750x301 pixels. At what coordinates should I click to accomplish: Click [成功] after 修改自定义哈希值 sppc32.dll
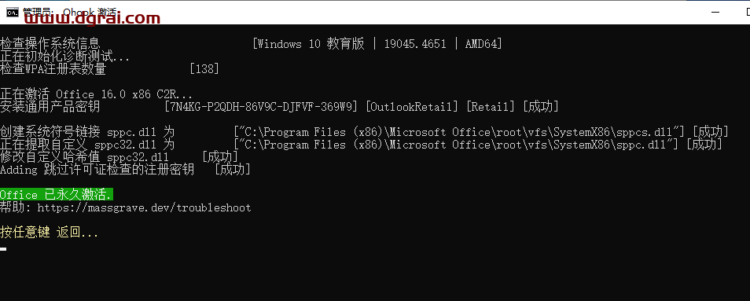click(x=220, y=156)
